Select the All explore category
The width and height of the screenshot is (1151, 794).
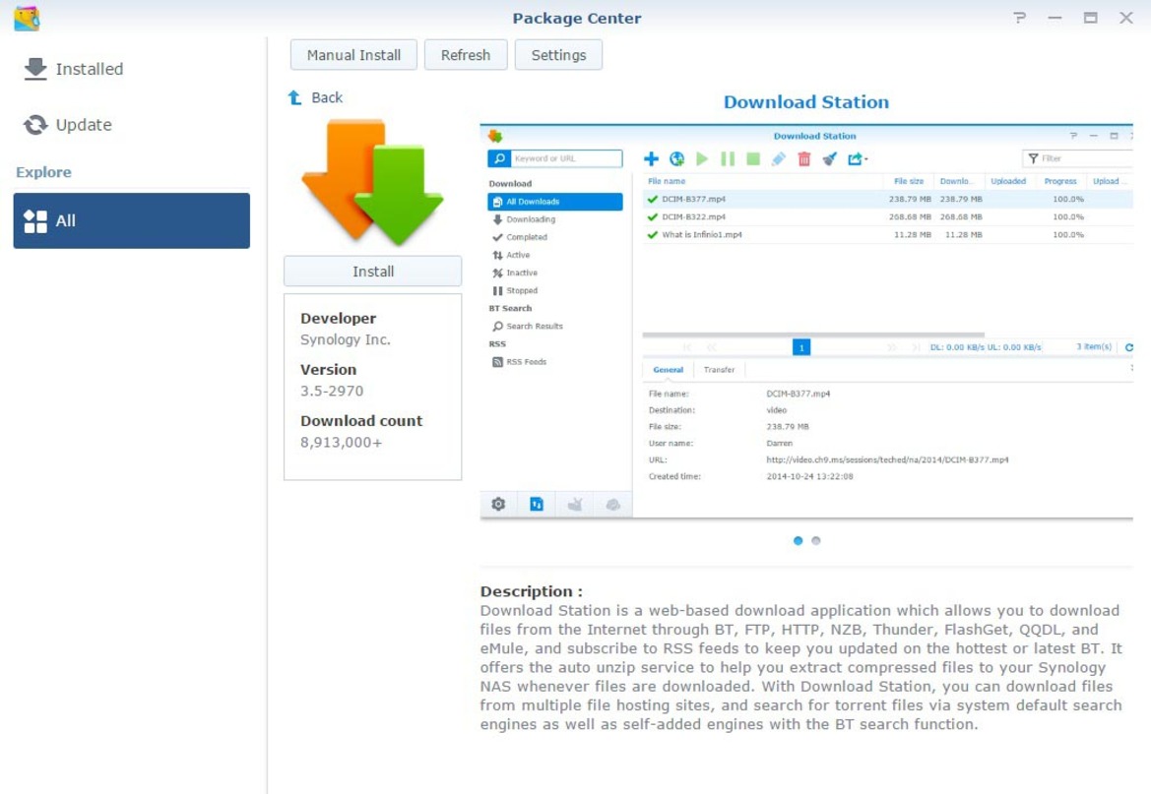tap(131, 220)
